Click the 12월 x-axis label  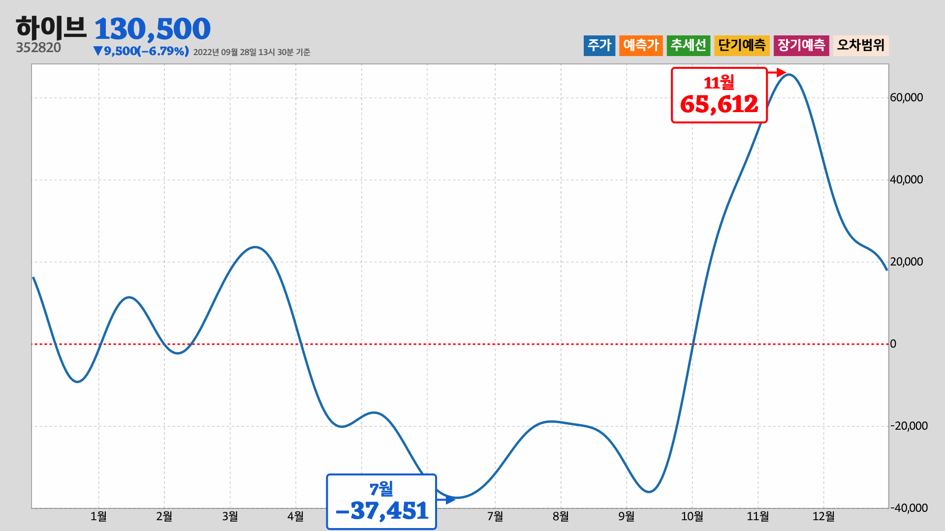tap(823, 516)
